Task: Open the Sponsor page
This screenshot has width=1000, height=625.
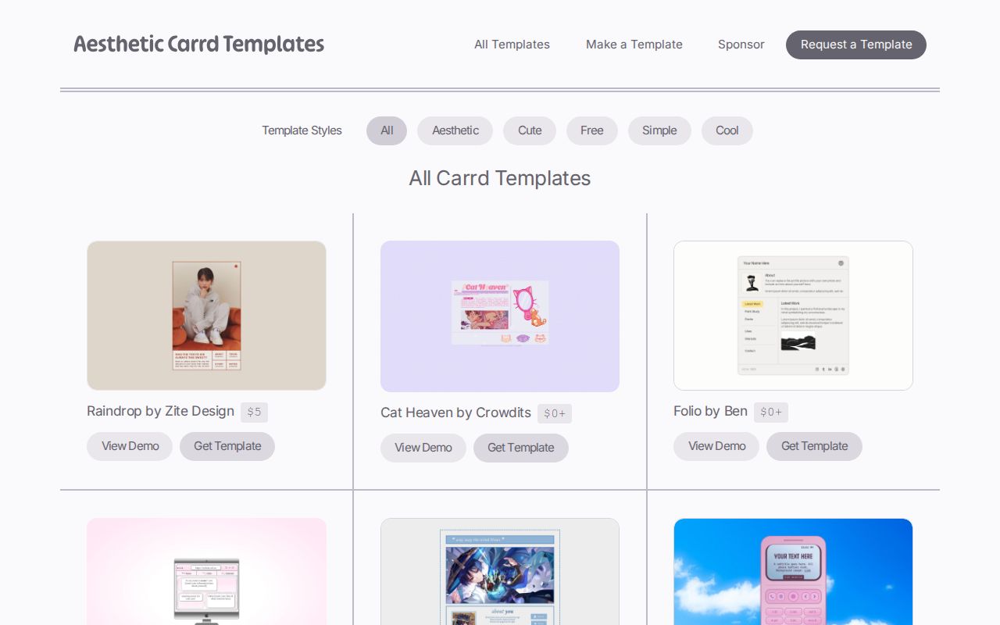Action: [741, 45]
